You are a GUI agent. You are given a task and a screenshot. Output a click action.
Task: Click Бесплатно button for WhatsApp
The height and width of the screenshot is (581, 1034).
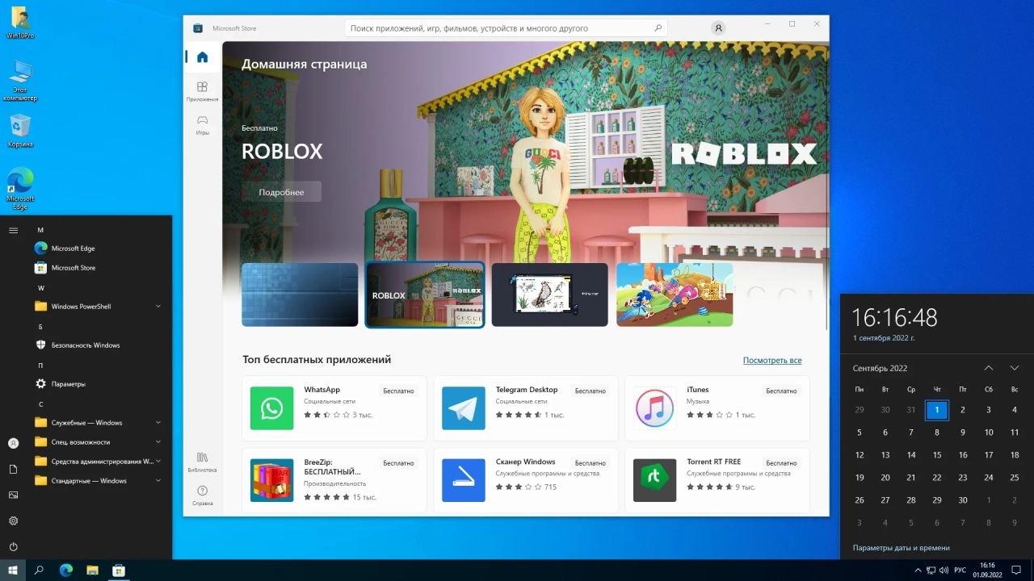click(x=398, y=391)
